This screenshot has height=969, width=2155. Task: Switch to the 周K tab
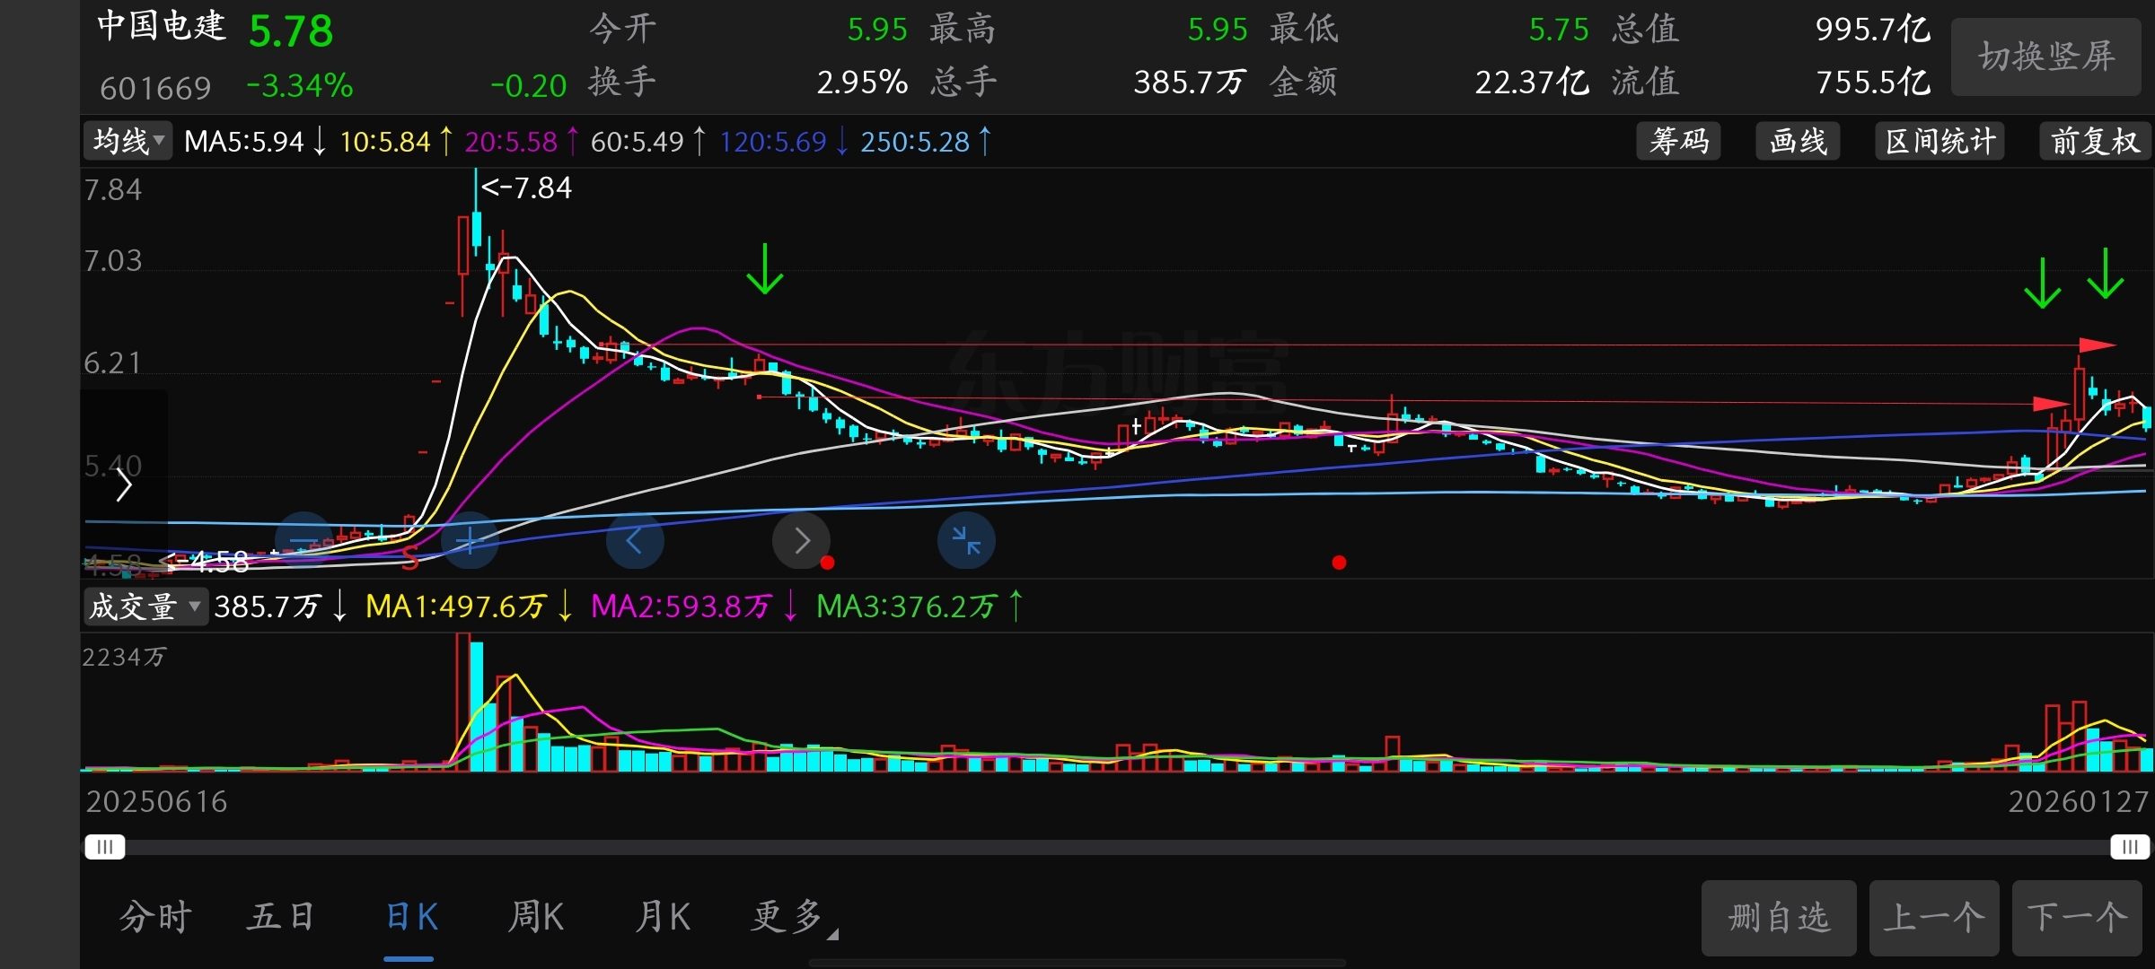pos(536,917)
